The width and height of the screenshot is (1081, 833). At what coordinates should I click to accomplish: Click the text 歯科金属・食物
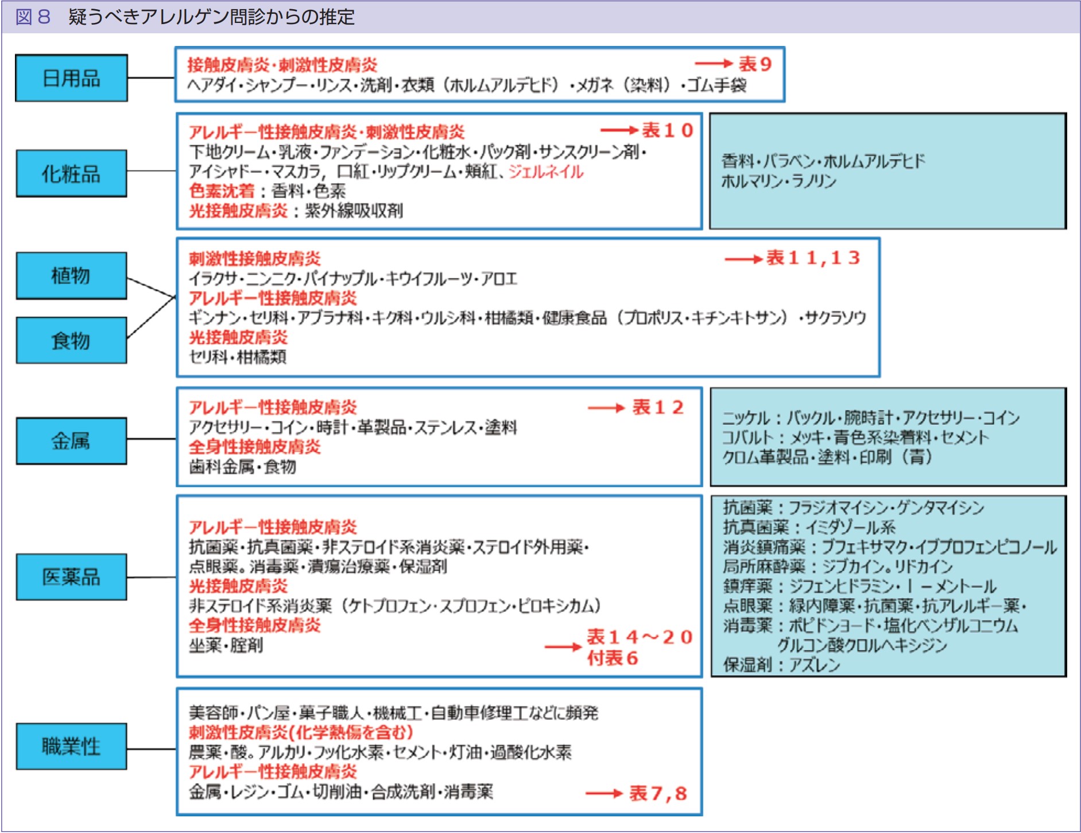click(x=242, y=467)
